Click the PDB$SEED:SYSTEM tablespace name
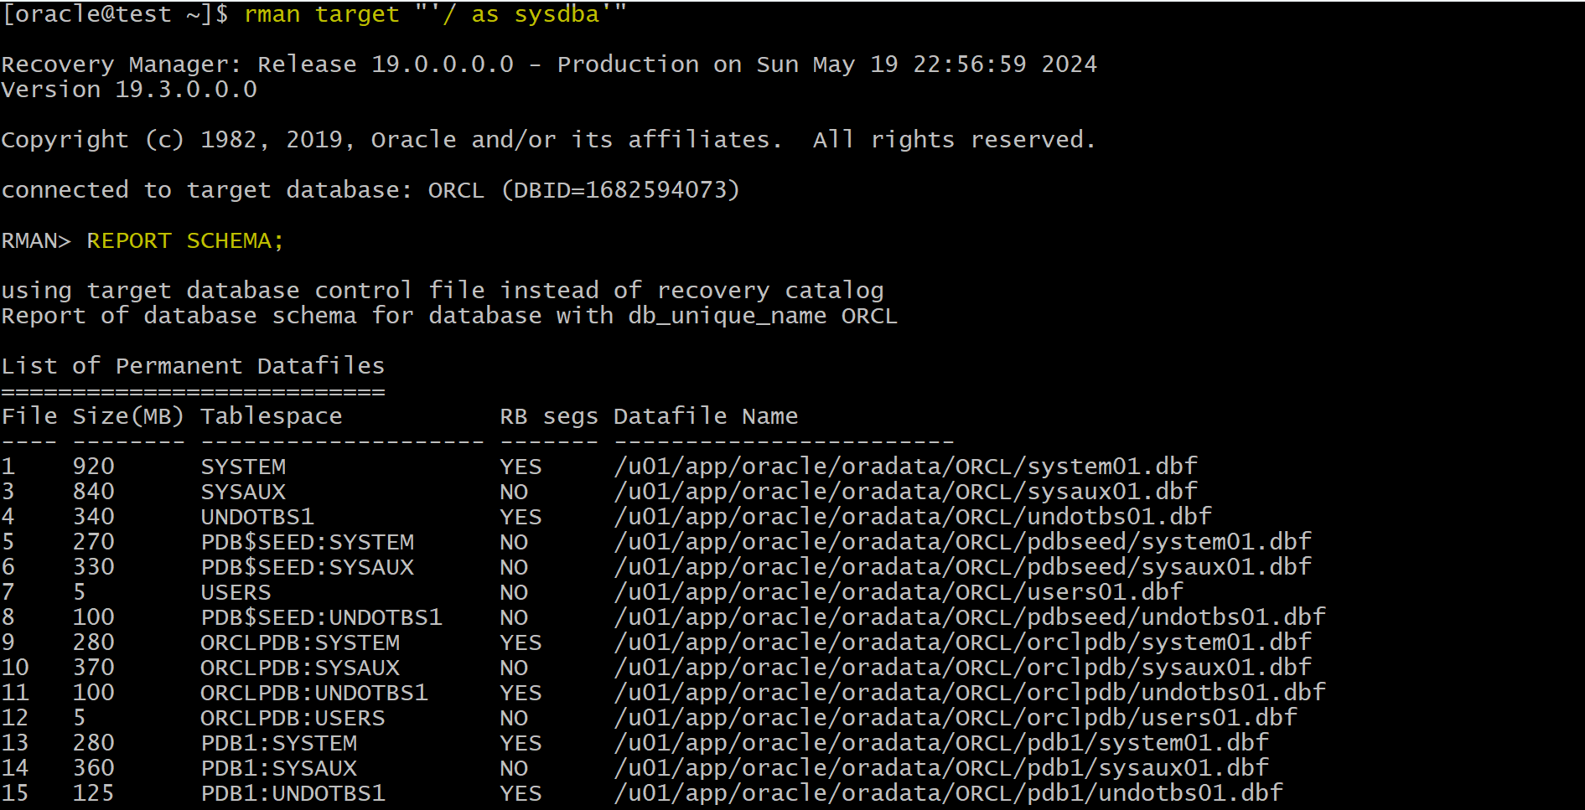Screen dimensions: 1585x810 click(308, 542)
